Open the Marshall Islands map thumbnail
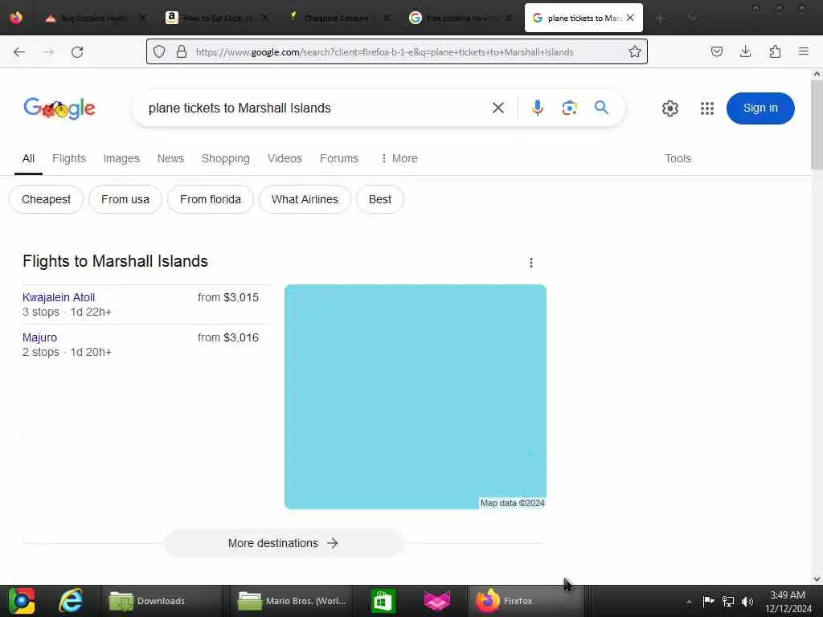The image size is (823, 617). 416,397
